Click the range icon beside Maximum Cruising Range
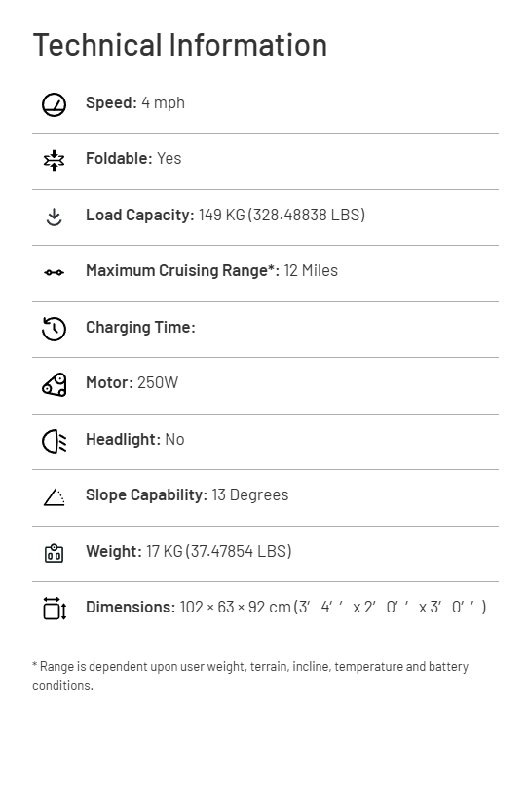 coord(54,272)
